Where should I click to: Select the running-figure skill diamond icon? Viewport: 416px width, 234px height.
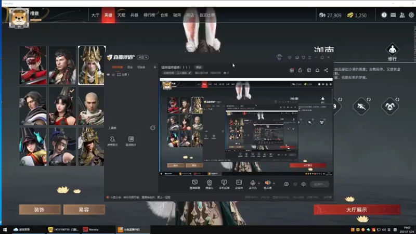[361, 107]
